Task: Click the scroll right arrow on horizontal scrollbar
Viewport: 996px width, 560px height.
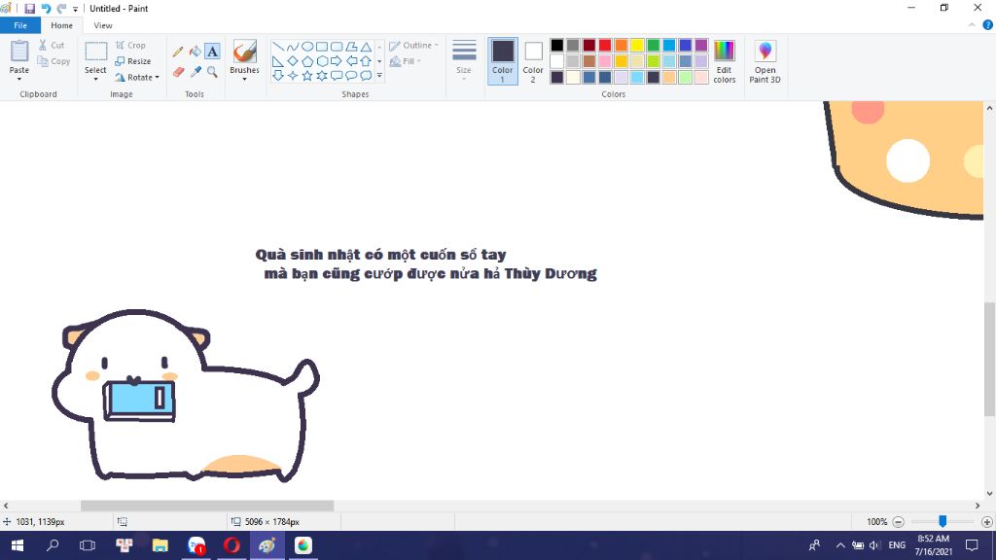Action: point(978,506)
